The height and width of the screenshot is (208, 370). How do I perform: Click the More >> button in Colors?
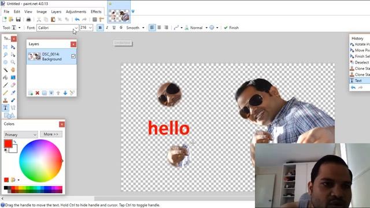click(x=51, y=134)
